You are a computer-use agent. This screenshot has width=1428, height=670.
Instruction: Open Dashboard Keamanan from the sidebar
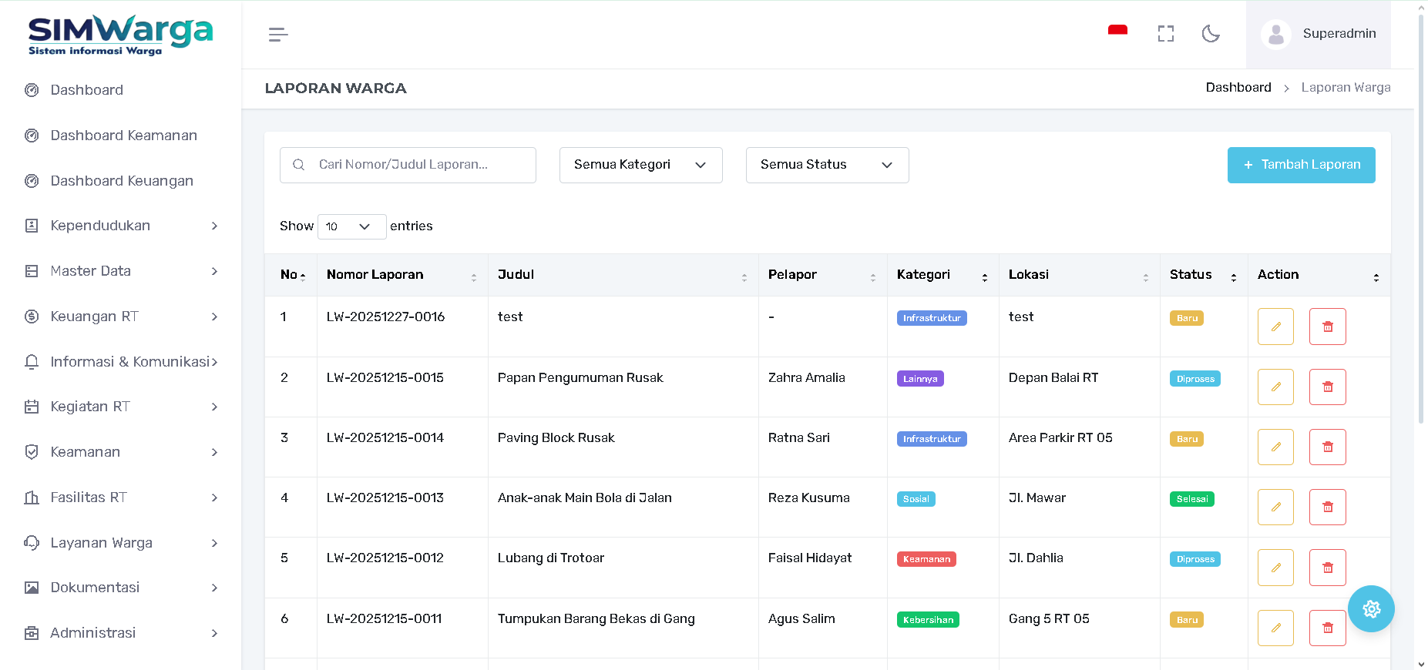coord(123,136)
